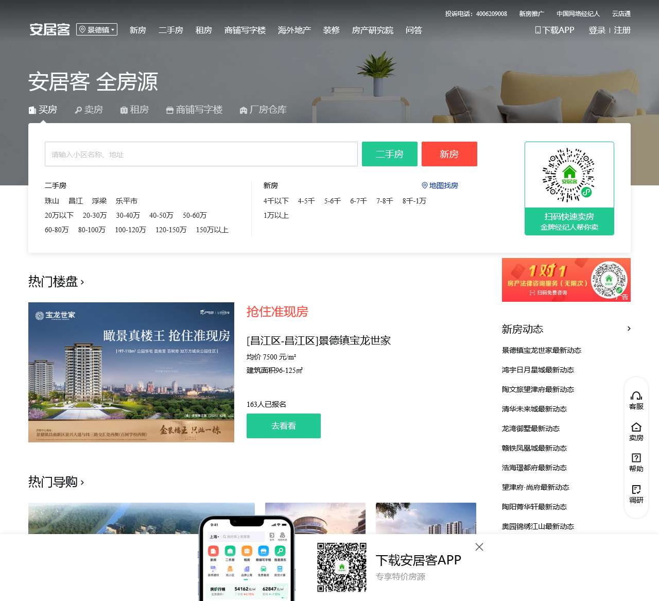Filter second-hand homes by 浮梁
The width and height of the screenshot is (659, 601).
[99, 201]
